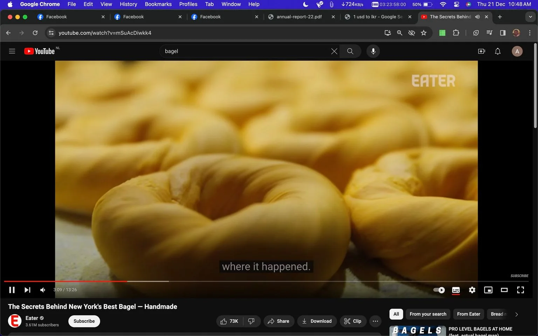This screenshot has width=538, height=336.
Task: Open YouTube notifications bell
Action: tap(498, 51)
